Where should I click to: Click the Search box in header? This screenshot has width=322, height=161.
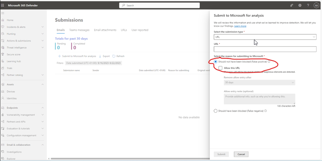[159, 5]
